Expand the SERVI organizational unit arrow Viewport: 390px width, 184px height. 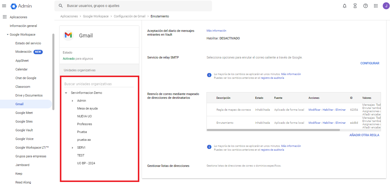[x=72, y=148]
